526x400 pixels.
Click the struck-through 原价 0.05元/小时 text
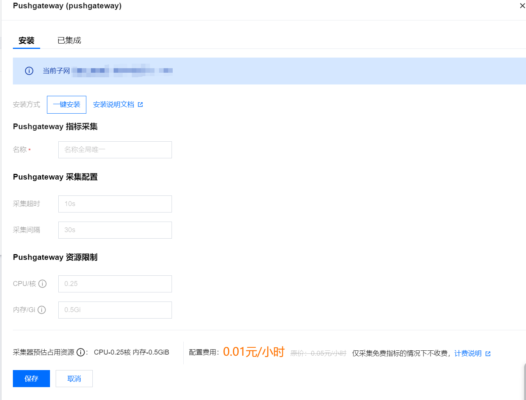318,353
